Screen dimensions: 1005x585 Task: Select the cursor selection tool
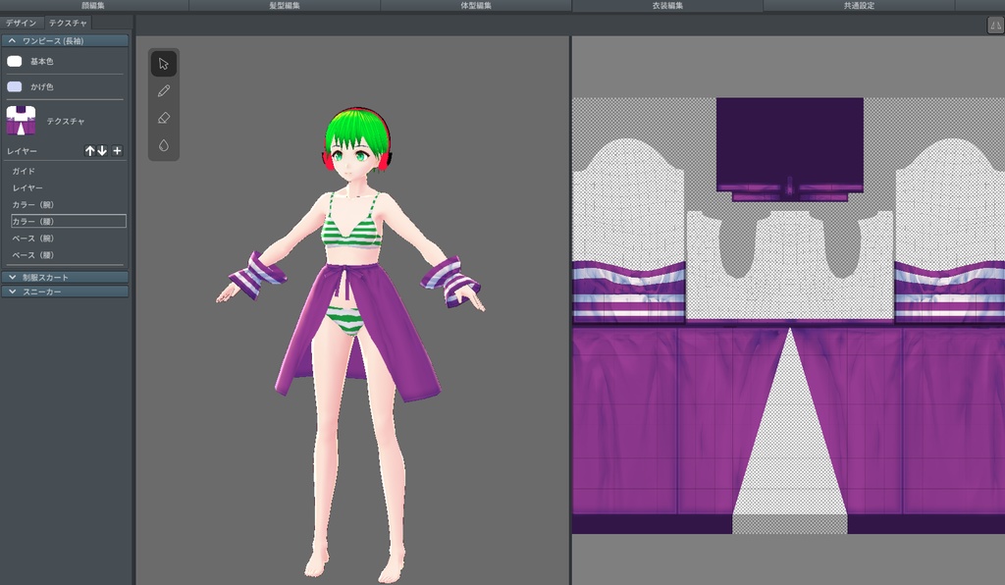164,64
